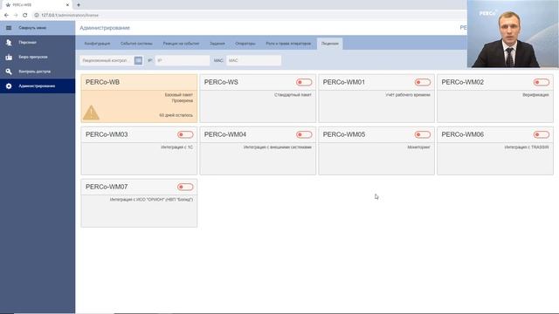This screenshot has width=559, height=314.
Task: Click the PERCo-WM06 card title
Action: (463, 134)
